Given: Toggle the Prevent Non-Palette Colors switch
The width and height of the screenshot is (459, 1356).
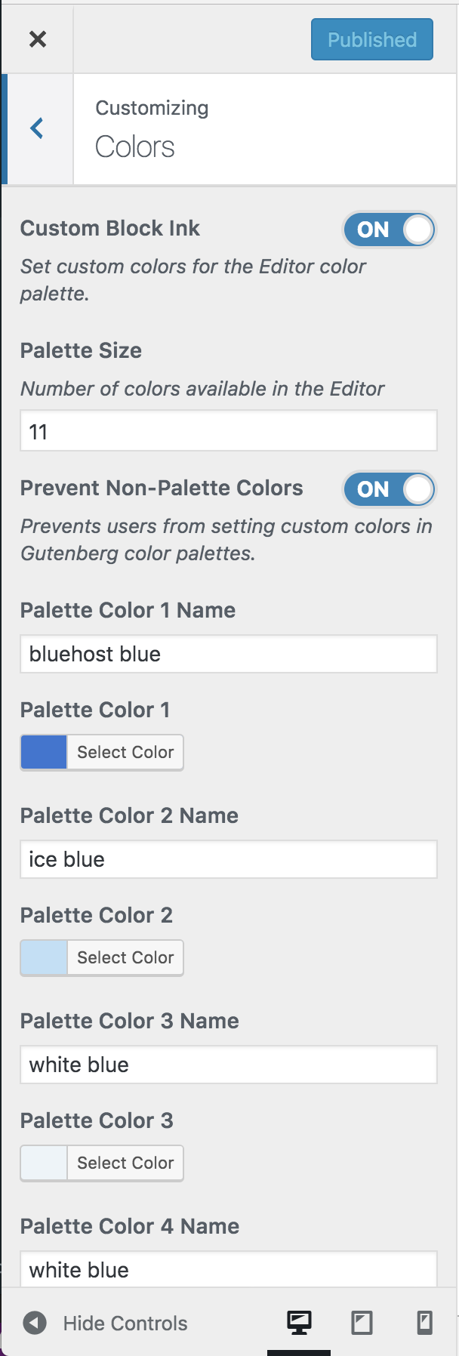Looking at the screenshot, I should (390, 489).
